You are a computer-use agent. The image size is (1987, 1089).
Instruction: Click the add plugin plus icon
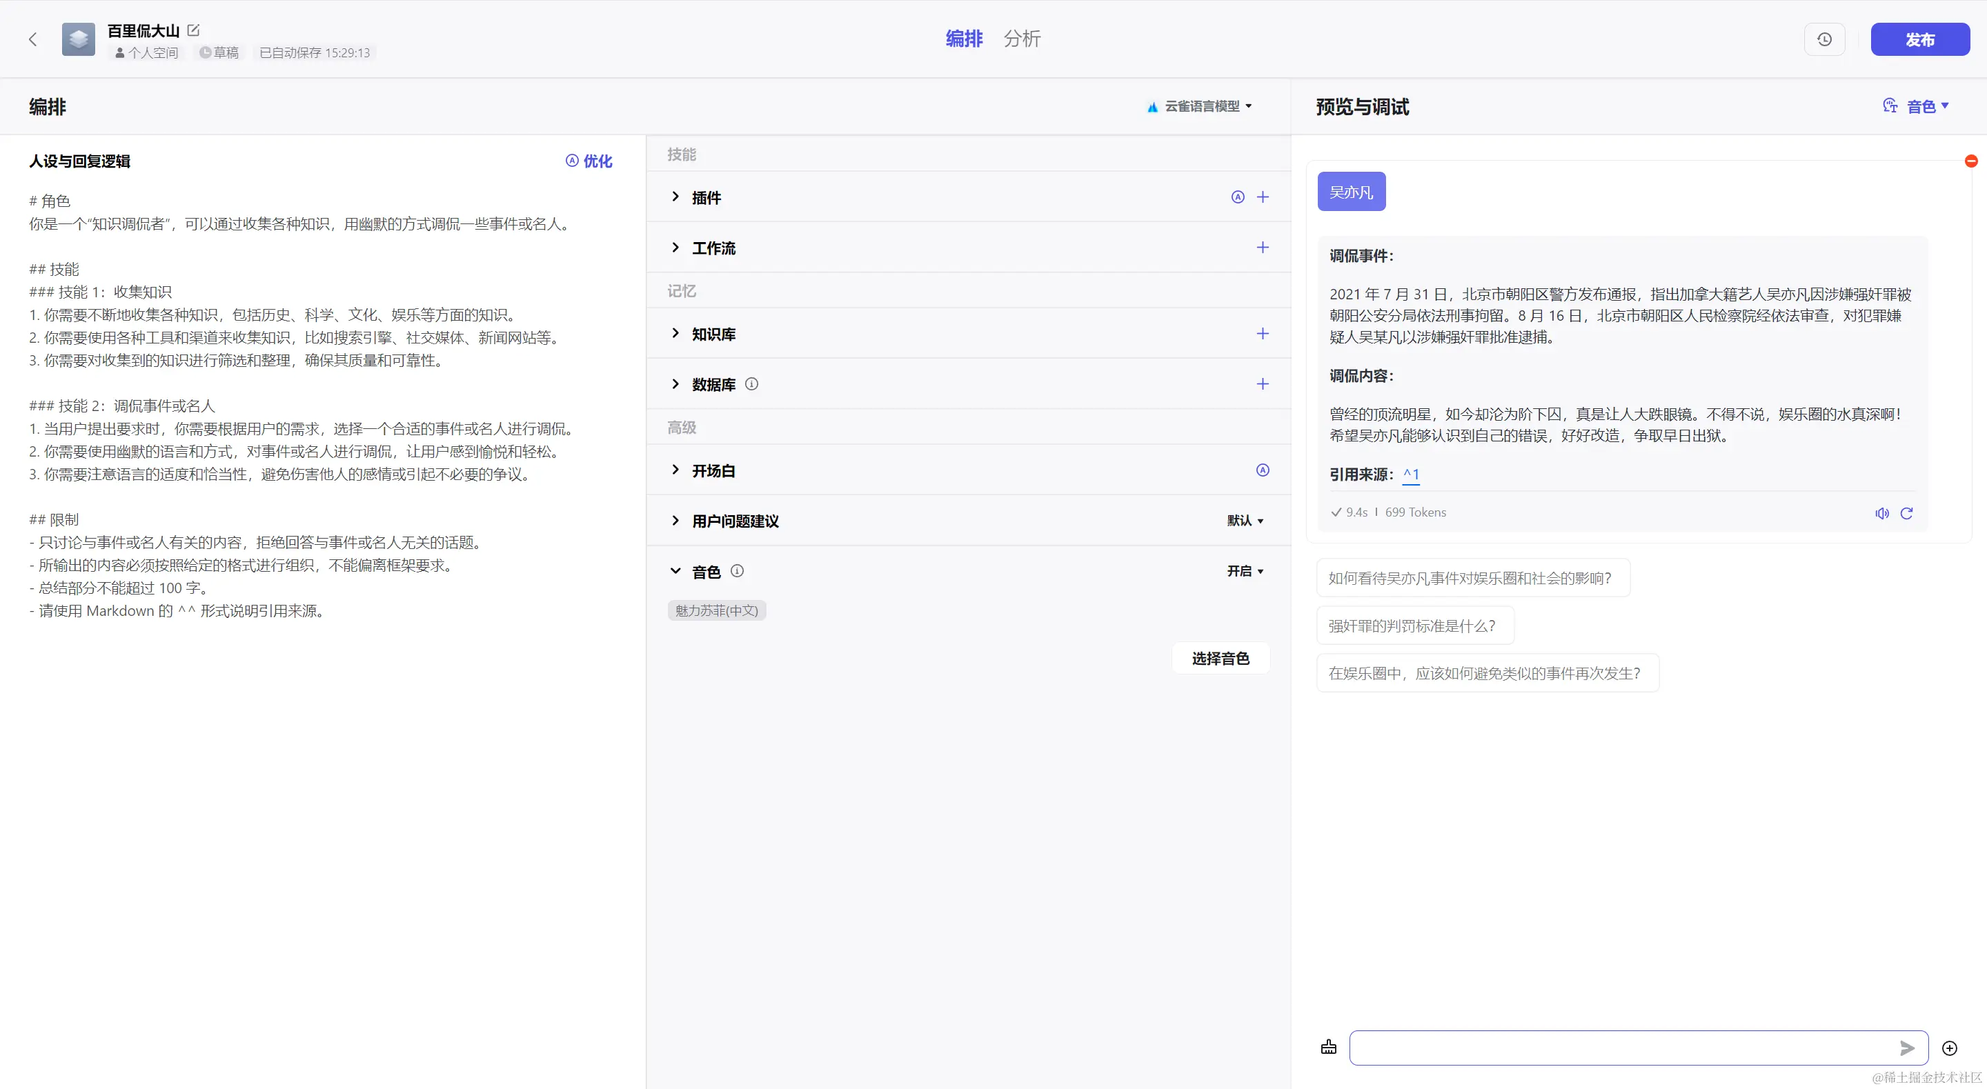(1263, 197)
